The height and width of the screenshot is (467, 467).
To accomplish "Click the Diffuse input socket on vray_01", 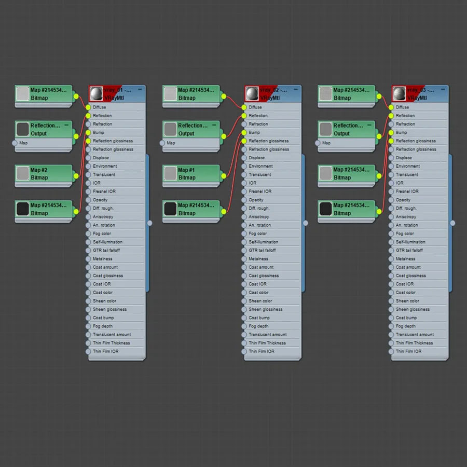I will coord(88,107).
